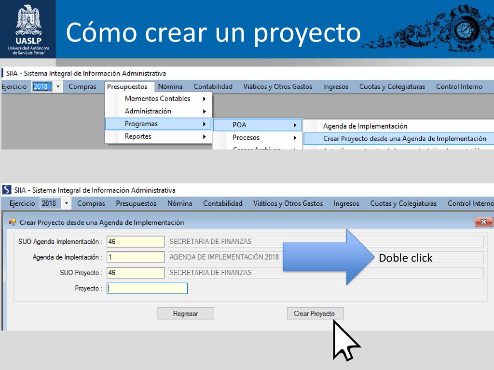
Task: Open the Ejercicio year dropdown in upper window
Action: (58, 87)
